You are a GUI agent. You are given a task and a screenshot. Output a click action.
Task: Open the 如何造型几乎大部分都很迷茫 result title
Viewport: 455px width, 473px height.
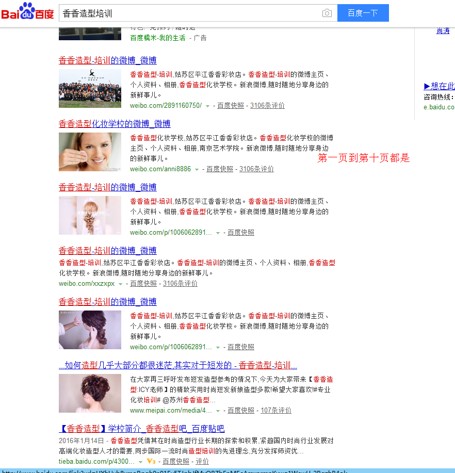(x=178, y=365)
